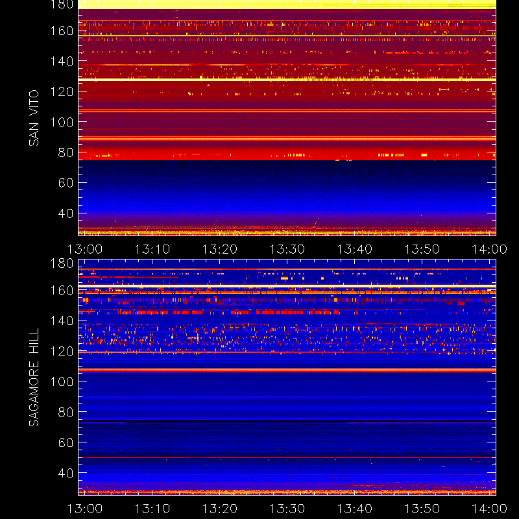Select the 120 tick label on Sagamore Hill axis
Viewport: 519px width, 519px height.
tap(62, 351)
